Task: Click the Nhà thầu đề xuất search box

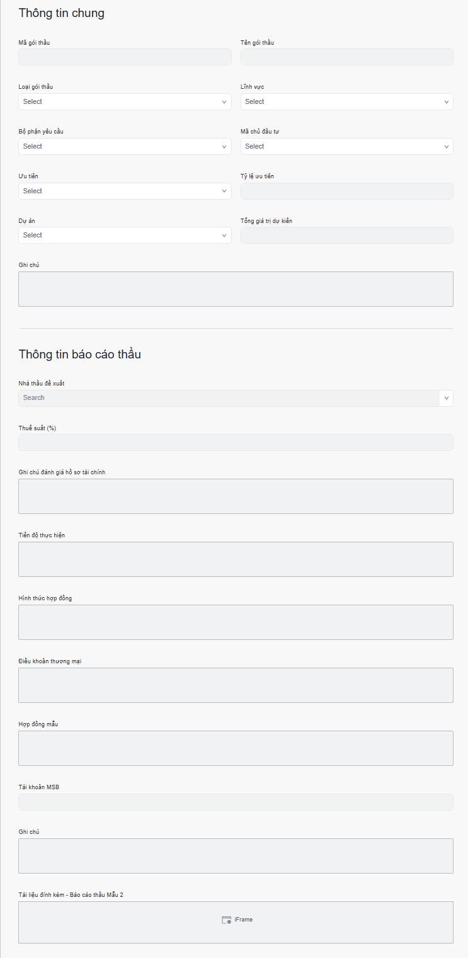Action: [229, 398]
